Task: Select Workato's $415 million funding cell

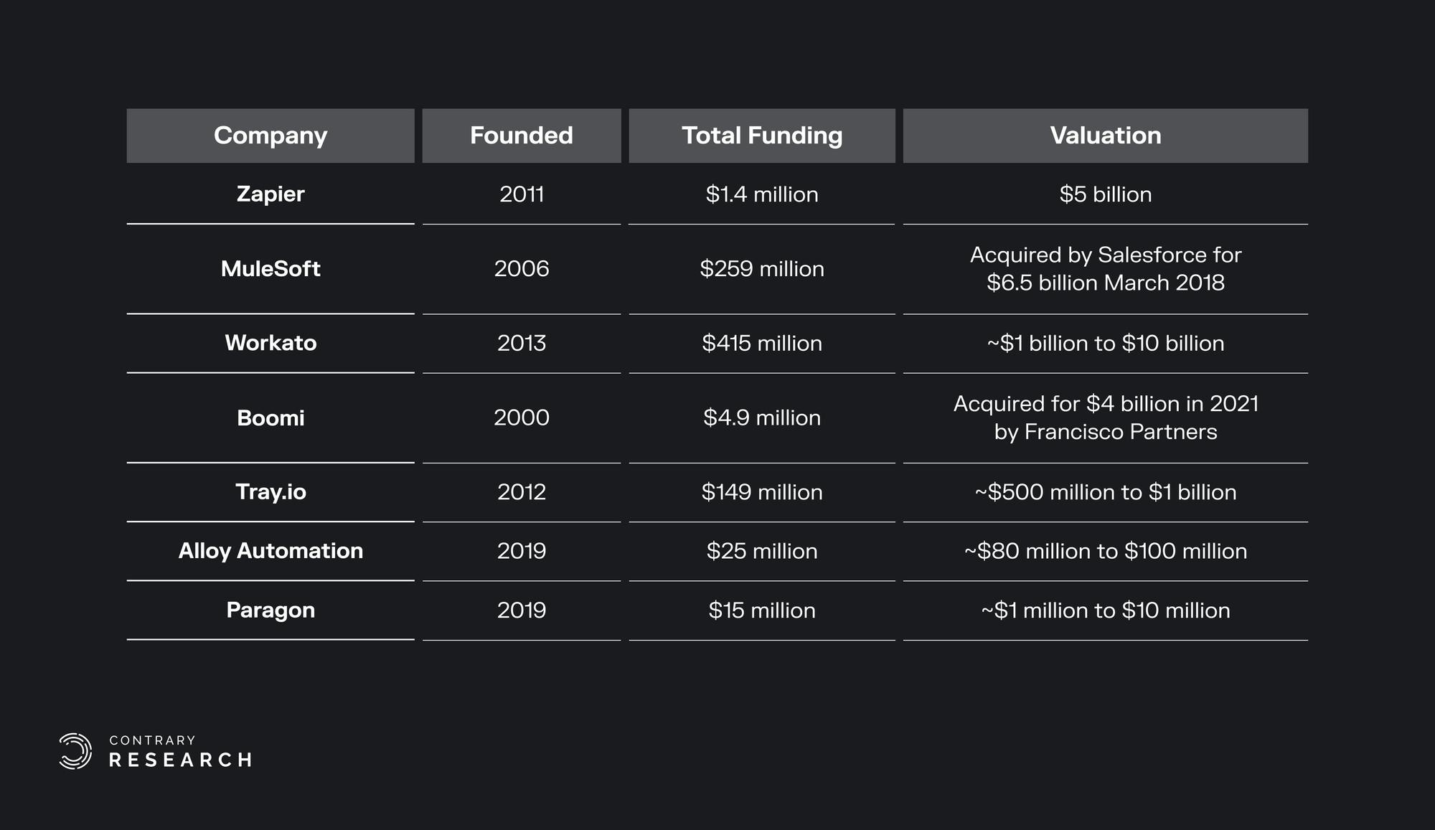Action: pos(762,343)
